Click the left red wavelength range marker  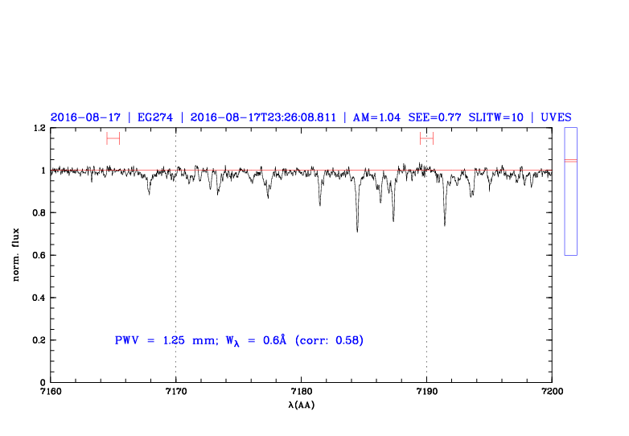click(x=113, y=138)
